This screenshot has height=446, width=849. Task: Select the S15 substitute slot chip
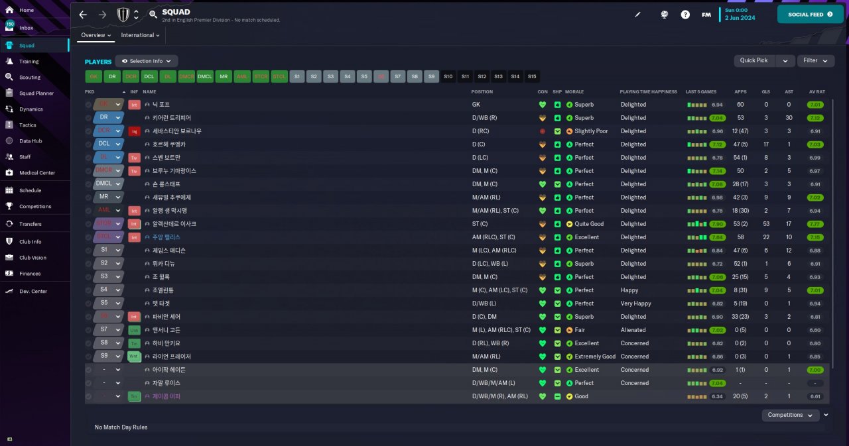[x=532, y=76]
